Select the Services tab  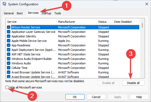[x=33, y=13]
